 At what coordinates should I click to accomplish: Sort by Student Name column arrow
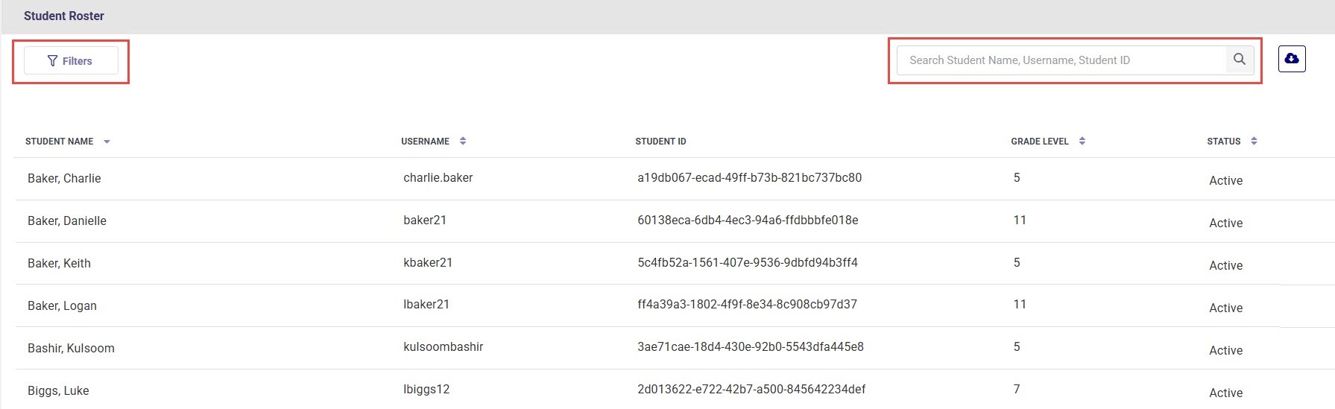pos(107,142)
